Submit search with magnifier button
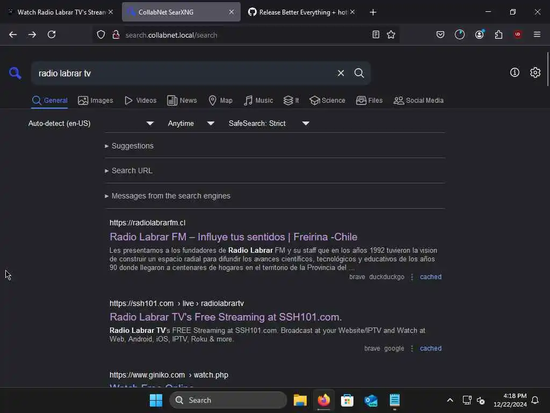Viewport: 550px width, 413px height. (359, 73)
